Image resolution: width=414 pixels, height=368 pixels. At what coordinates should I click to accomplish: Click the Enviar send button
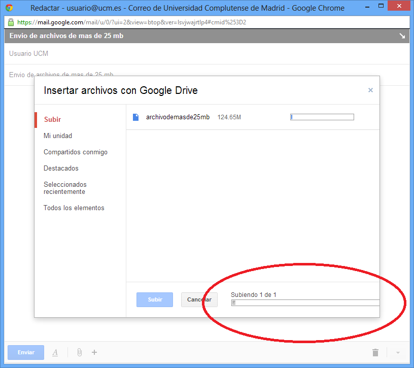click(26, 352)
